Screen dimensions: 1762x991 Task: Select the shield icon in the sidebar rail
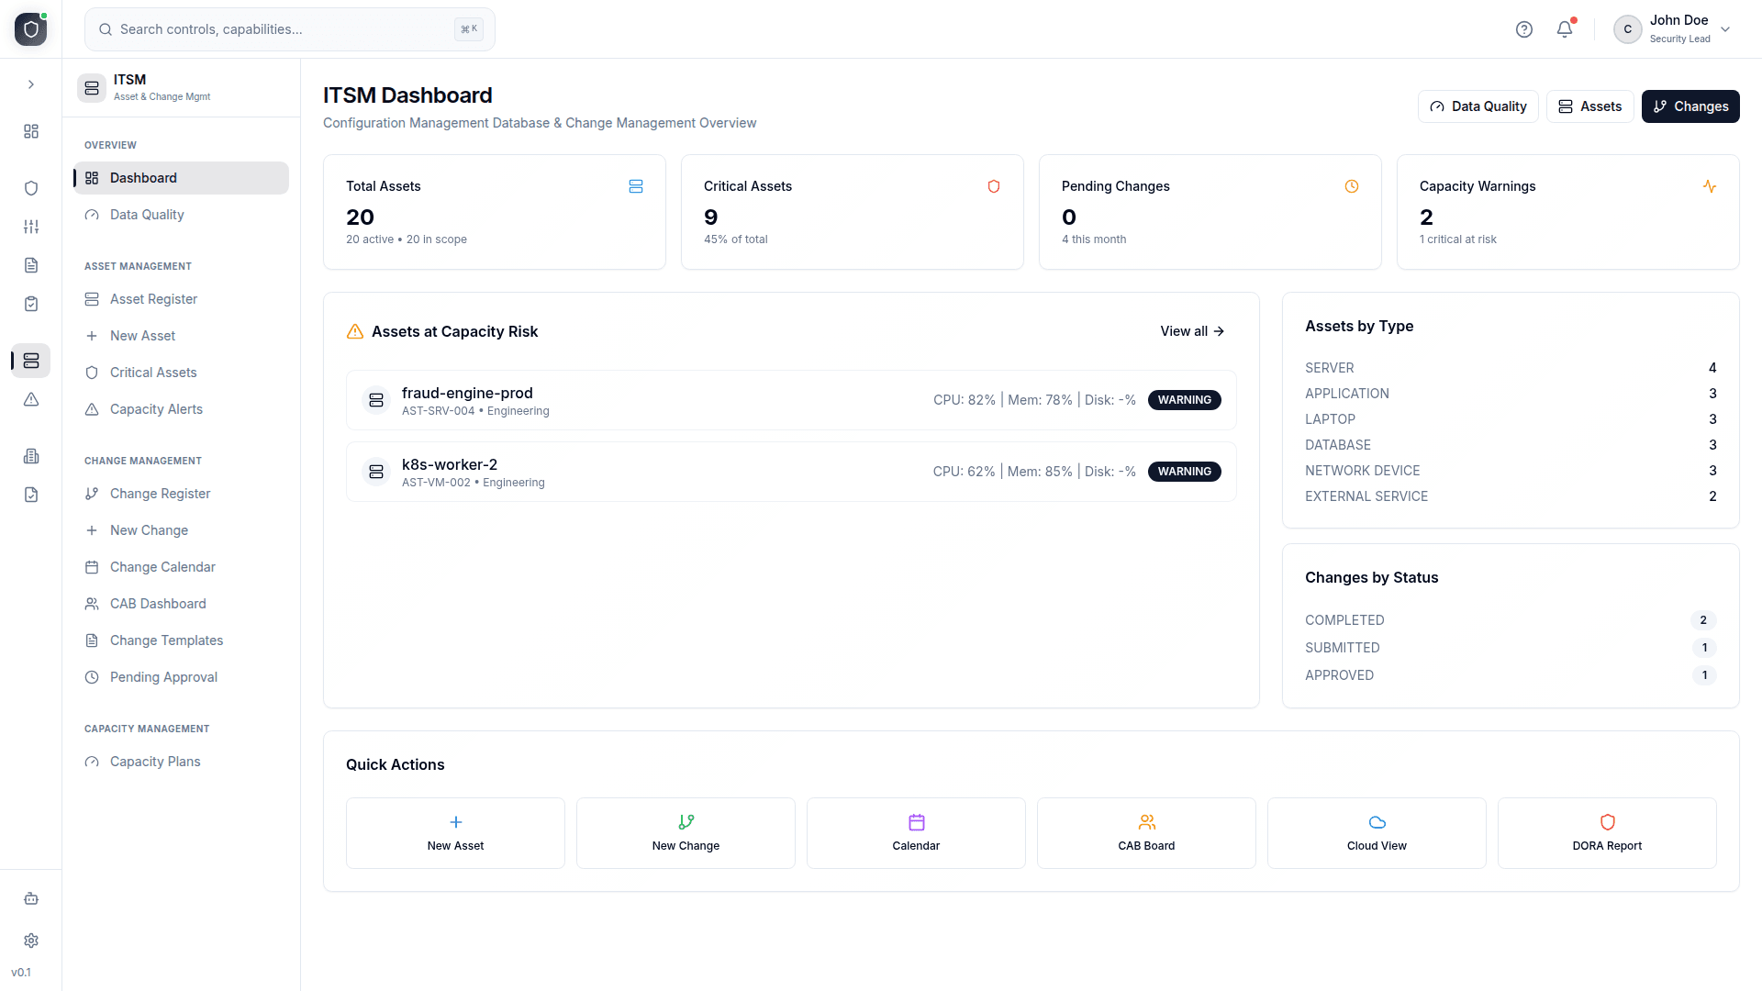(x=30, y=187)
